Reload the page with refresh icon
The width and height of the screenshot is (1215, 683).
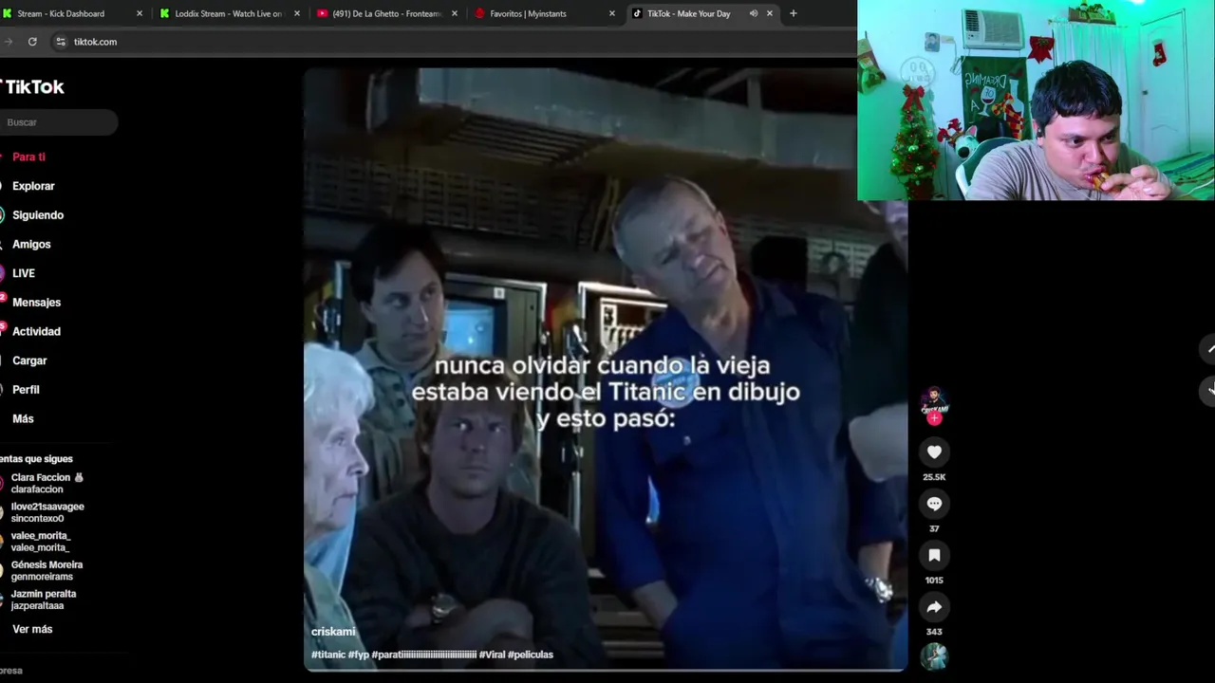click(32, 42)
